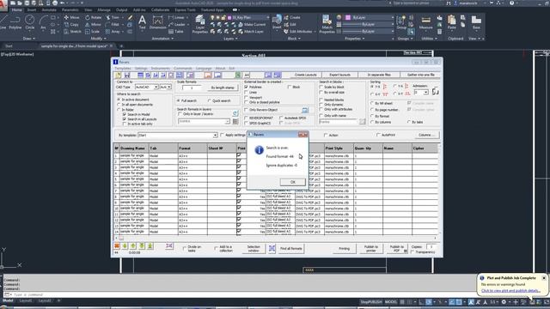Click the Match Properties tool
550x309 pixels.
pos(327,24)
